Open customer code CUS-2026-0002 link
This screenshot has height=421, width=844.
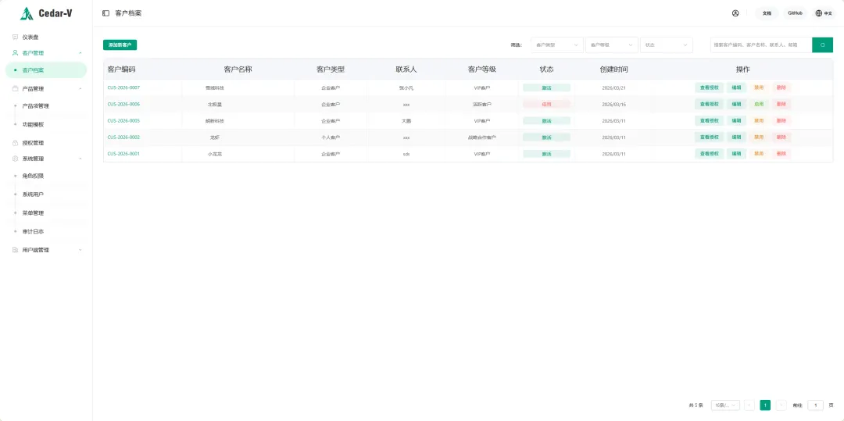tap(123, 137)
